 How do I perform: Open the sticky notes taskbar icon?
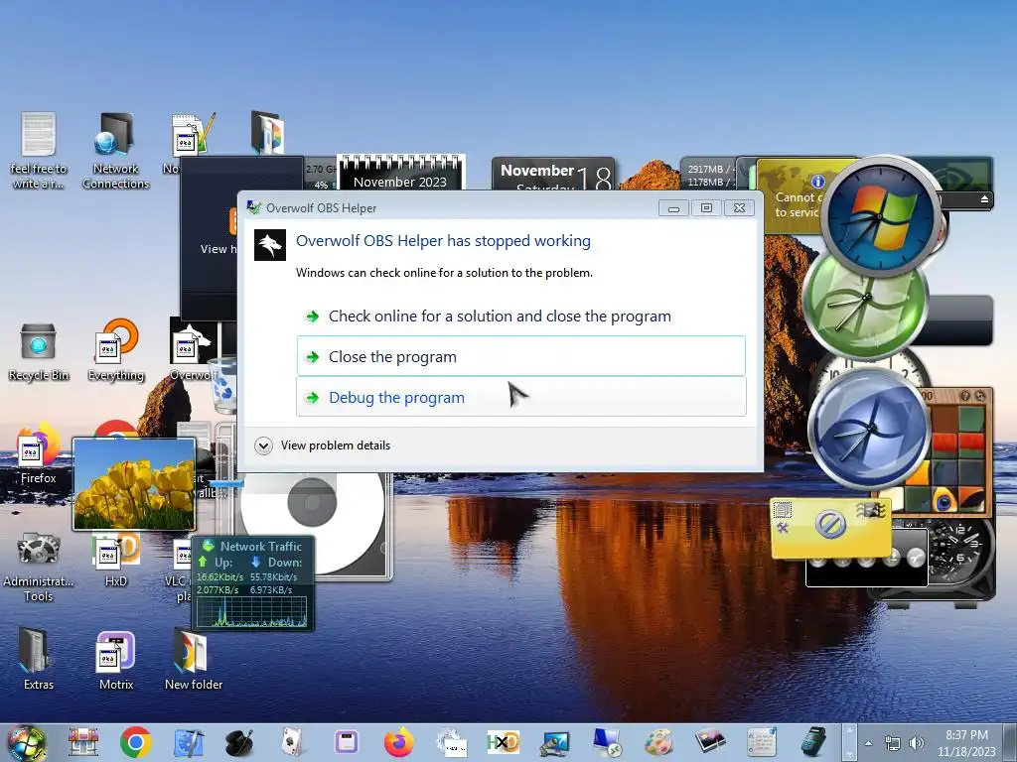(762, 742)
